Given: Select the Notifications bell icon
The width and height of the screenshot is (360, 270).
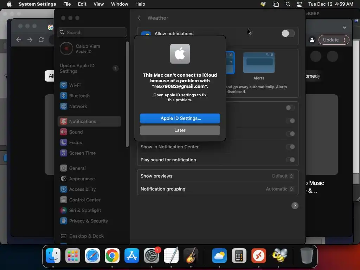Looking at the screenshot, I should (63, 121).
